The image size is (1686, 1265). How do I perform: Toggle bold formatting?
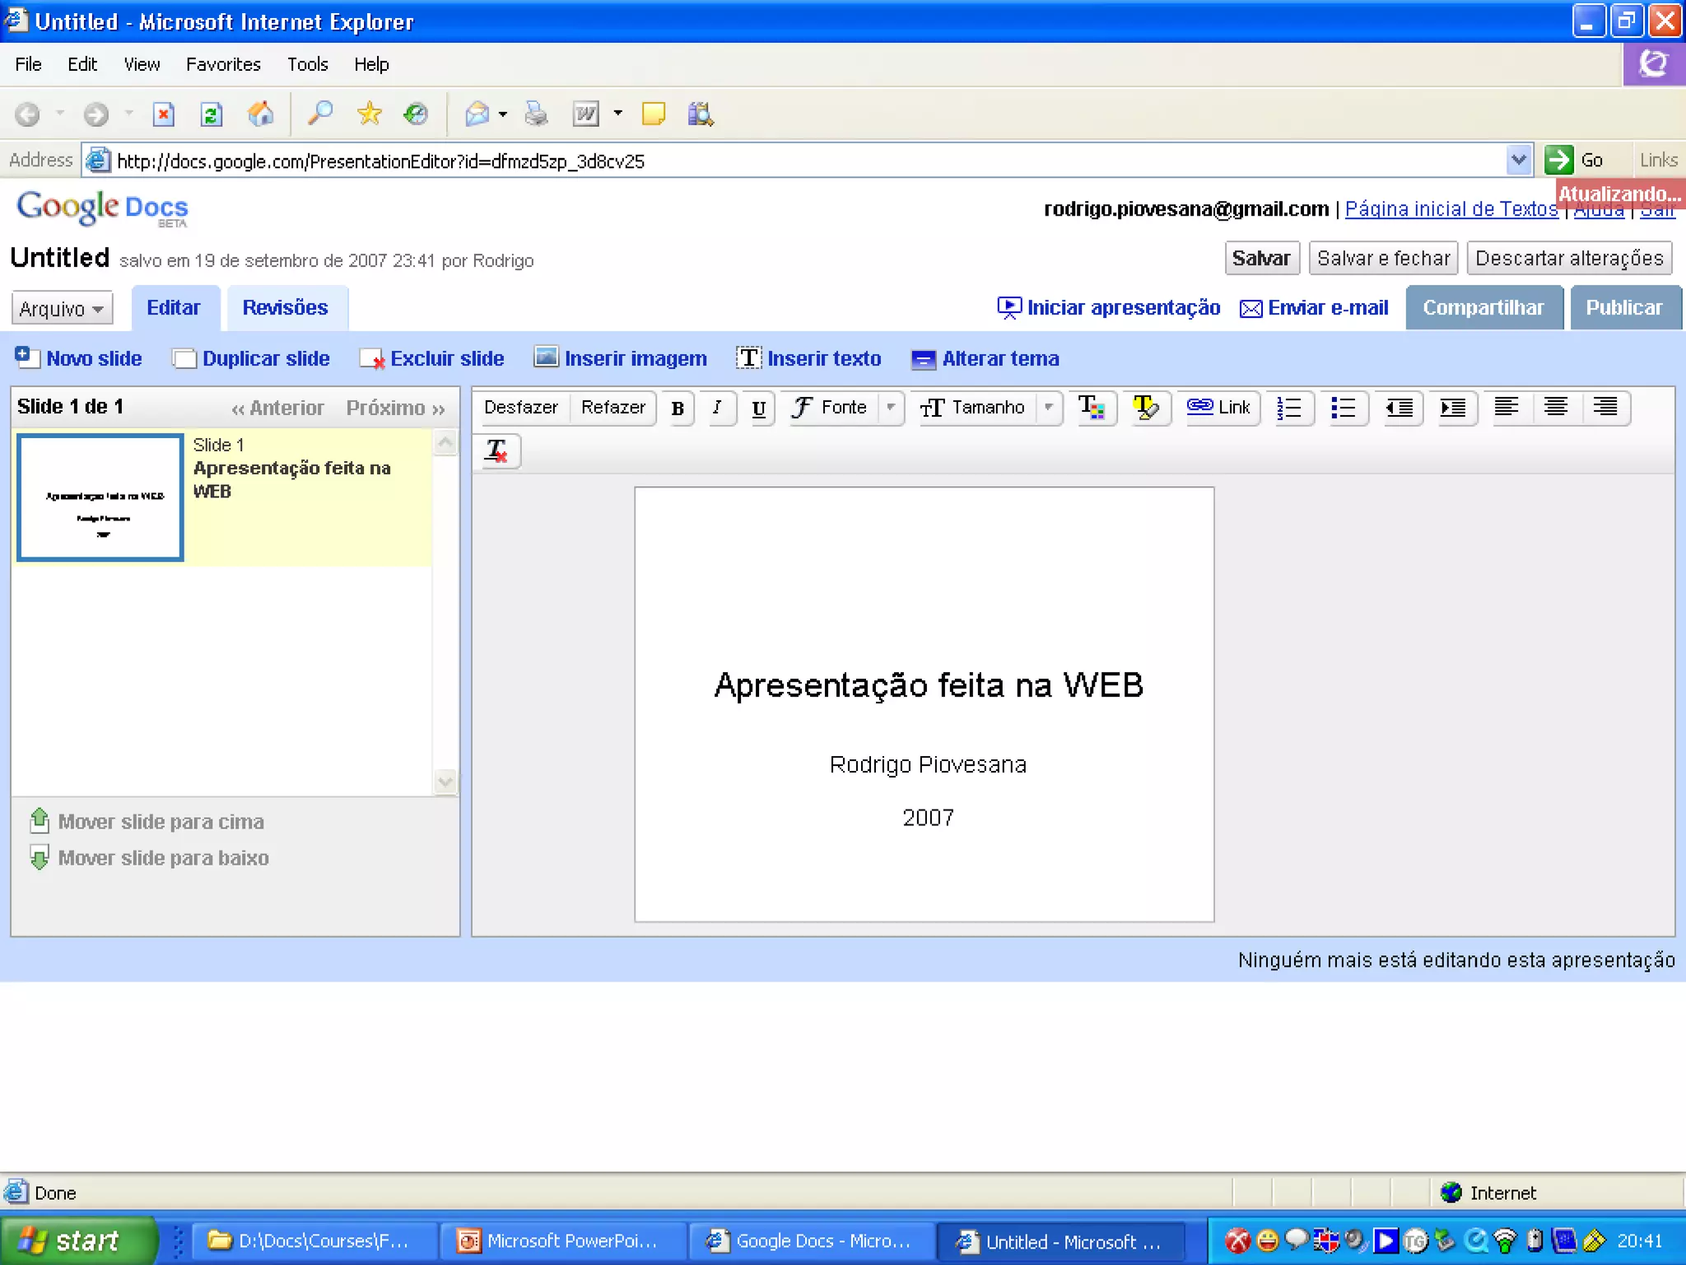(678, 408)
